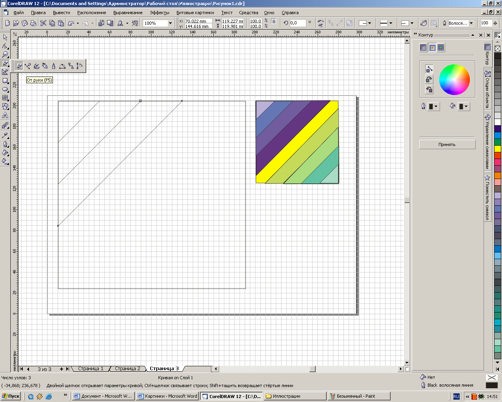Select the Graph Paper tool

(5, 98)
